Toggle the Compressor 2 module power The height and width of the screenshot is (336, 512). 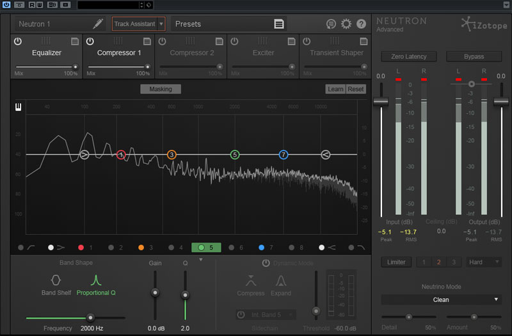163,41
